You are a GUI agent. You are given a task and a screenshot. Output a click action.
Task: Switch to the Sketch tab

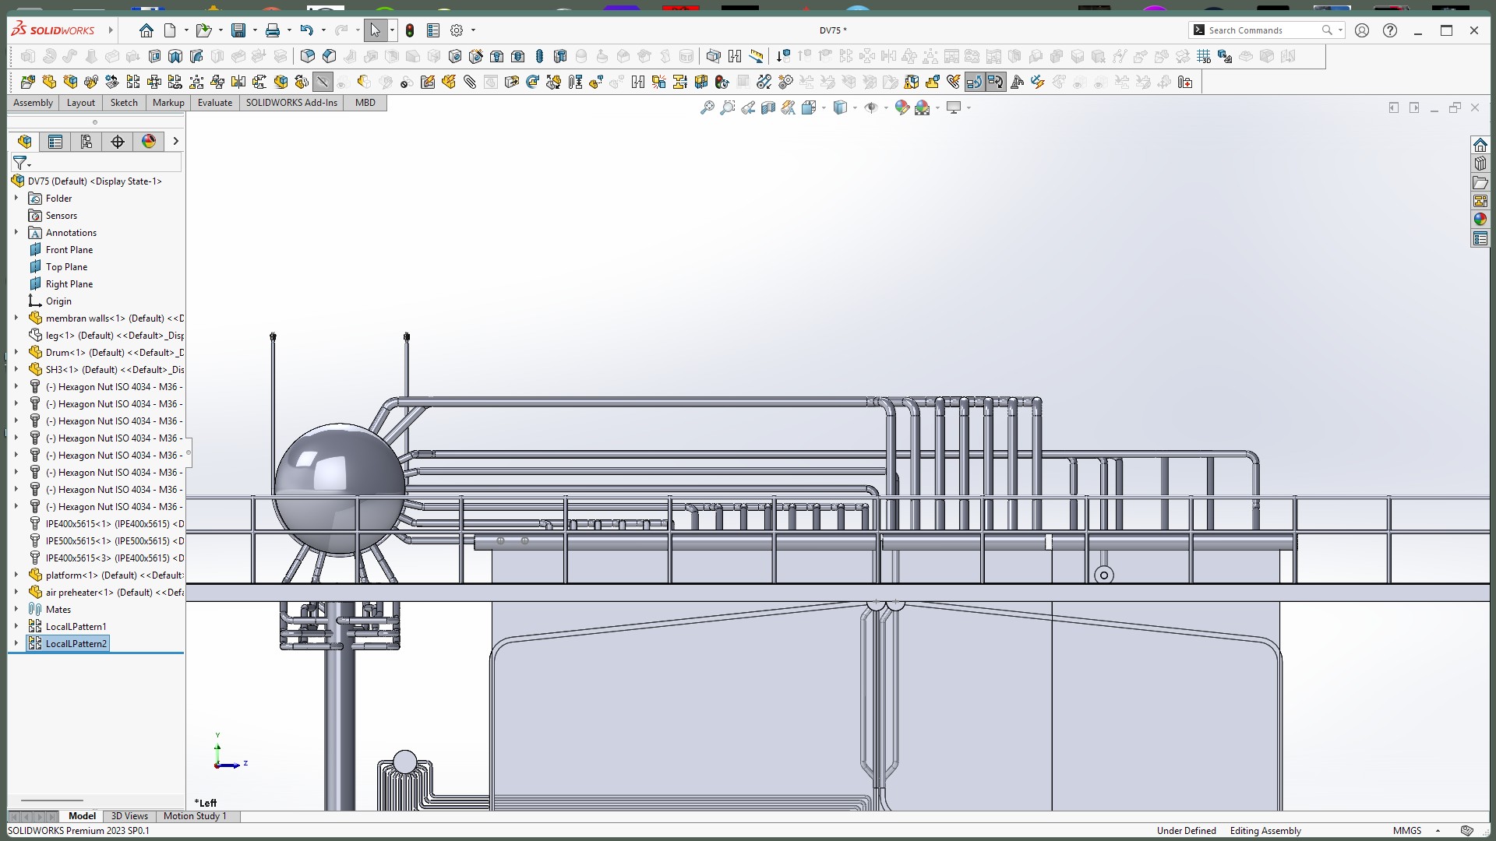click(x=124, y=103)
